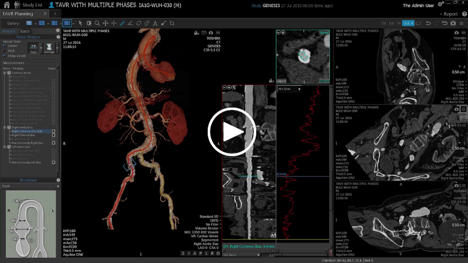This screenshot has height=263, width=468.
Task: Select phase 59
Action: pyautogui.click(x=384, y=23)
